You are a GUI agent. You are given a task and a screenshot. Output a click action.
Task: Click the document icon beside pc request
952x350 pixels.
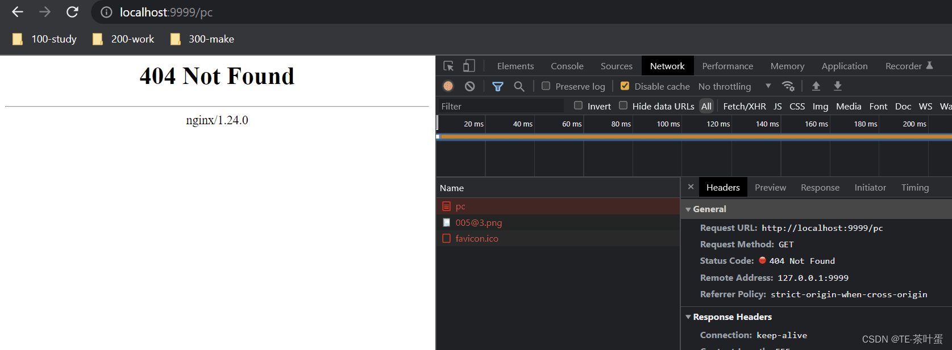coord(447,206)
